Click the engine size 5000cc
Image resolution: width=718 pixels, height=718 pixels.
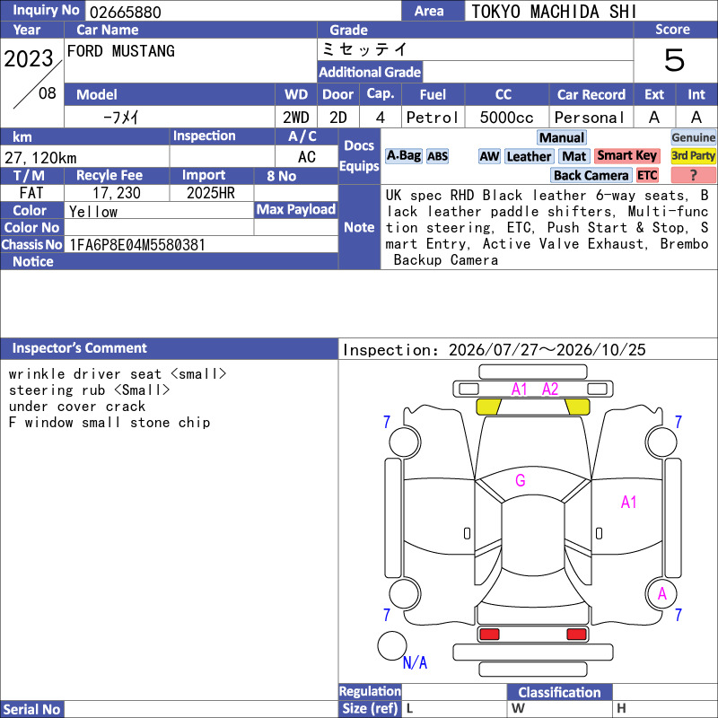(x=507, y=118)
